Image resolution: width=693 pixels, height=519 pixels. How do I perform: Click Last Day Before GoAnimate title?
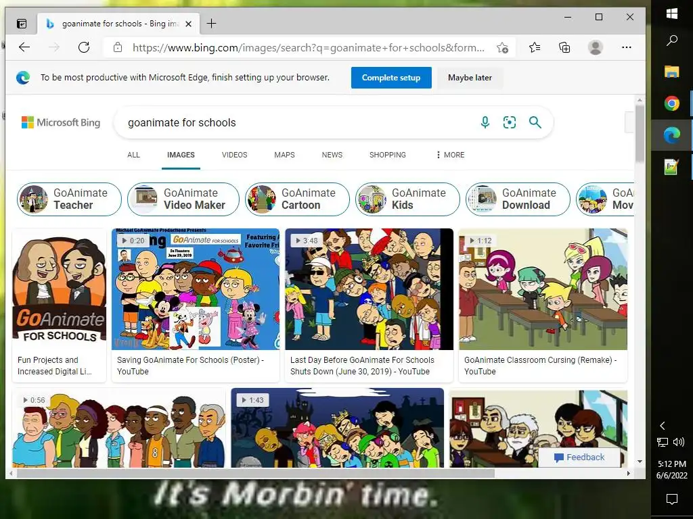click(362, 366)
